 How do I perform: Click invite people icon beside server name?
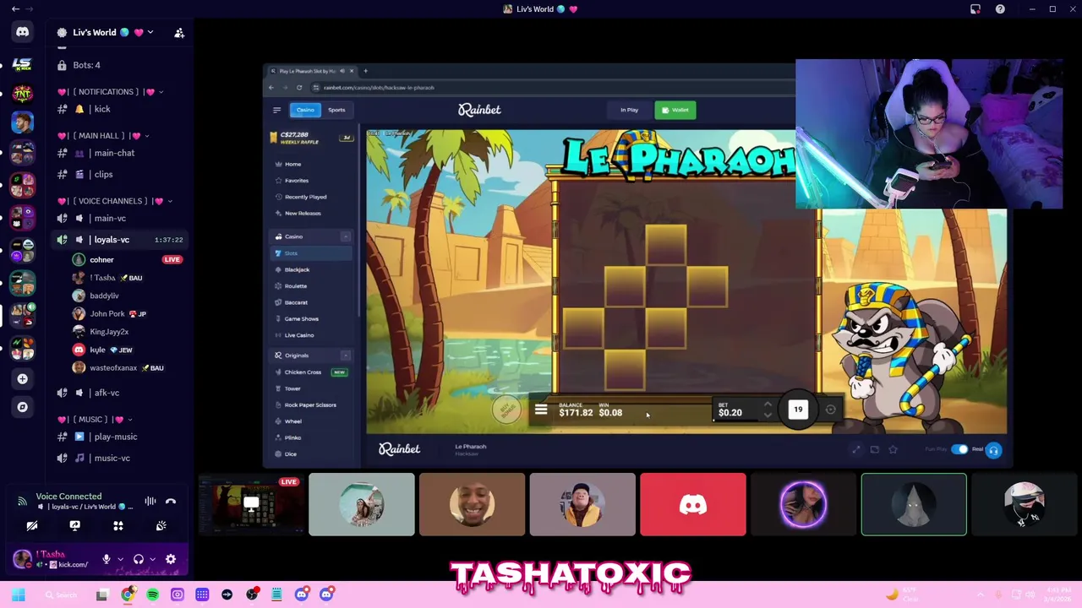pos(179,33)
